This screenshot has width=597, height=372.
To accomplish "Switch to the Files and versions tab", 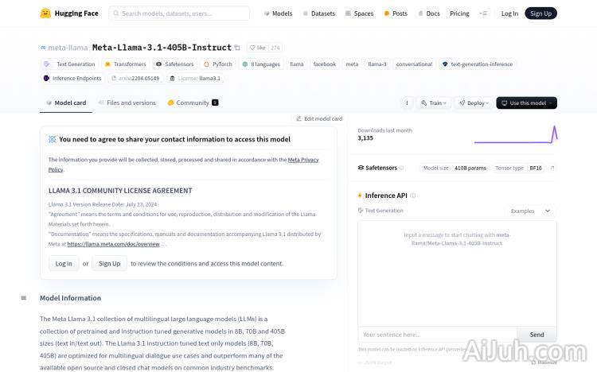I will point(126,103).
